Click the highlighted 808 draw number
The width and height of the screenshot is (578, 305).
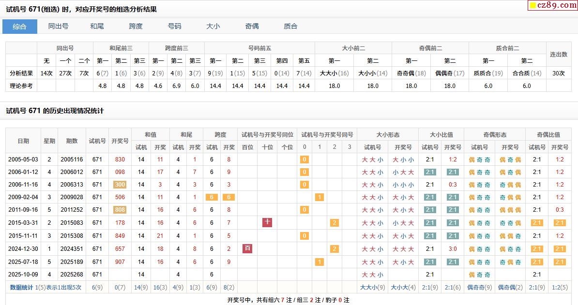(x=120, y=210)
